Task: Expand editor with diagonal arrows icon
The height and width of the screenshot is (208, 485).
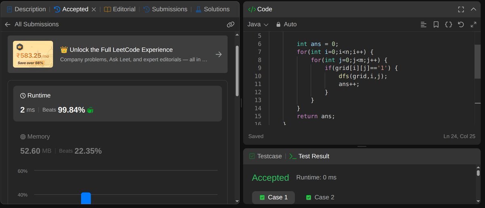Action: click(x=473, y=25)
